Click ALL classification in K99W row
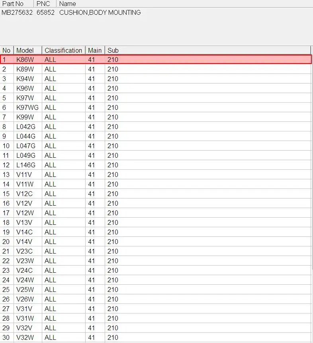 click(63, 117)
